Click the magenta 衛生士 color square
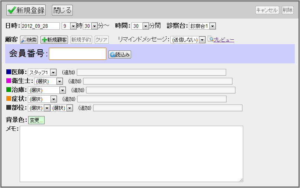This screenshot has height=188, width=300. tap(9, 80)
